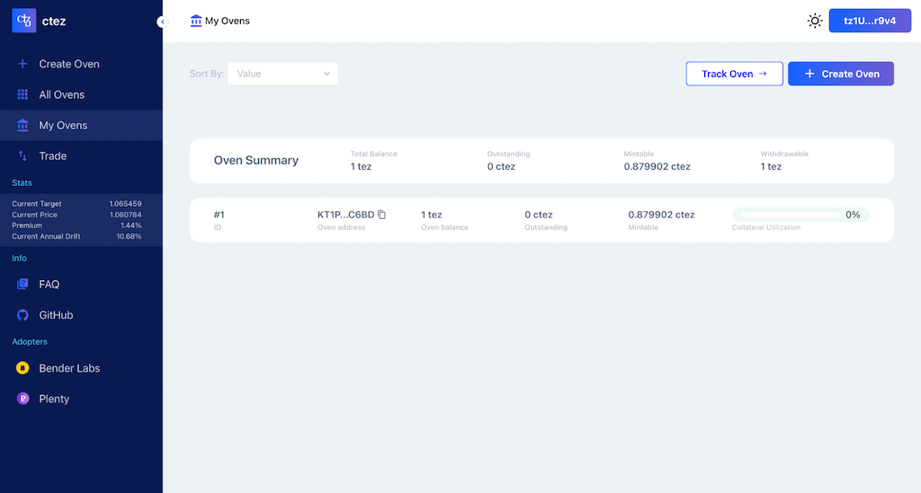The width and height of the screenshot is (921, 493).
Task: Toggle light/dark mode sun icon
Action: coord(815,21)
